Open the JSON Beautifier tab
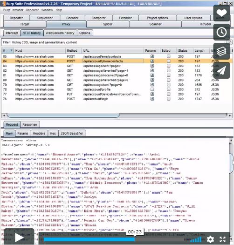 [72, 133]
